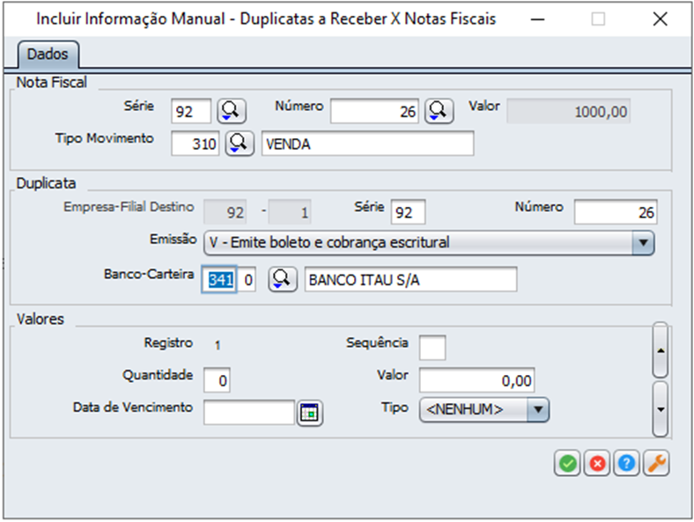The width and height of the screenshot is (694, 522).
Task: Go to previous record with the up arrow
Action: coord(661,350)
